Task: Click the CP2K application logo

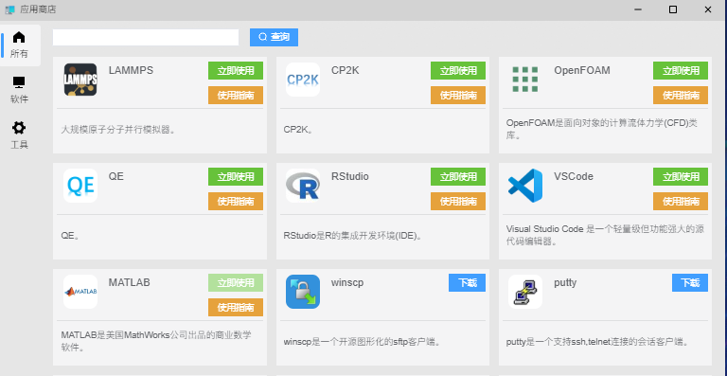Action: 303,80
